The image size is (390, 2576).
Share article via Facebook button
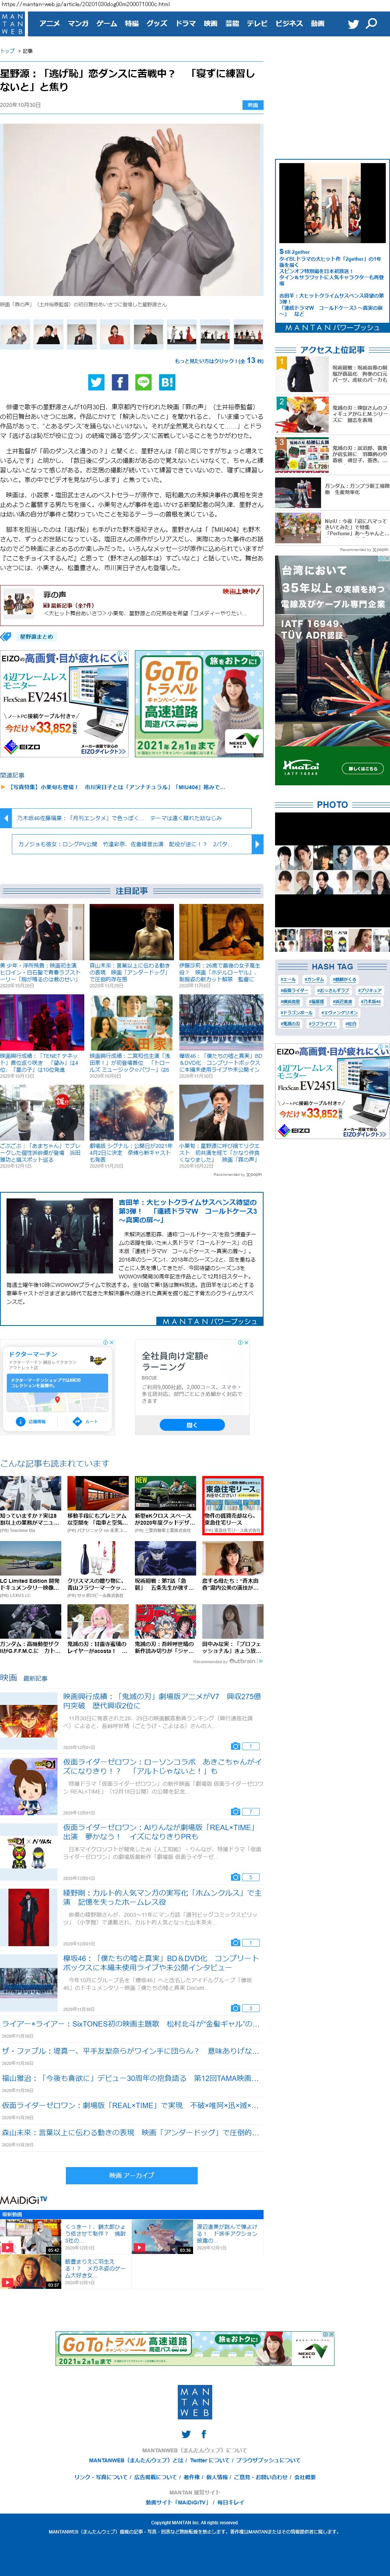(x=119, y=382)
